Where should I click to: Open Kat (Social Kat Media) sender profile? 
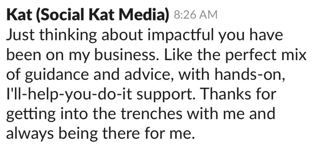88,15
